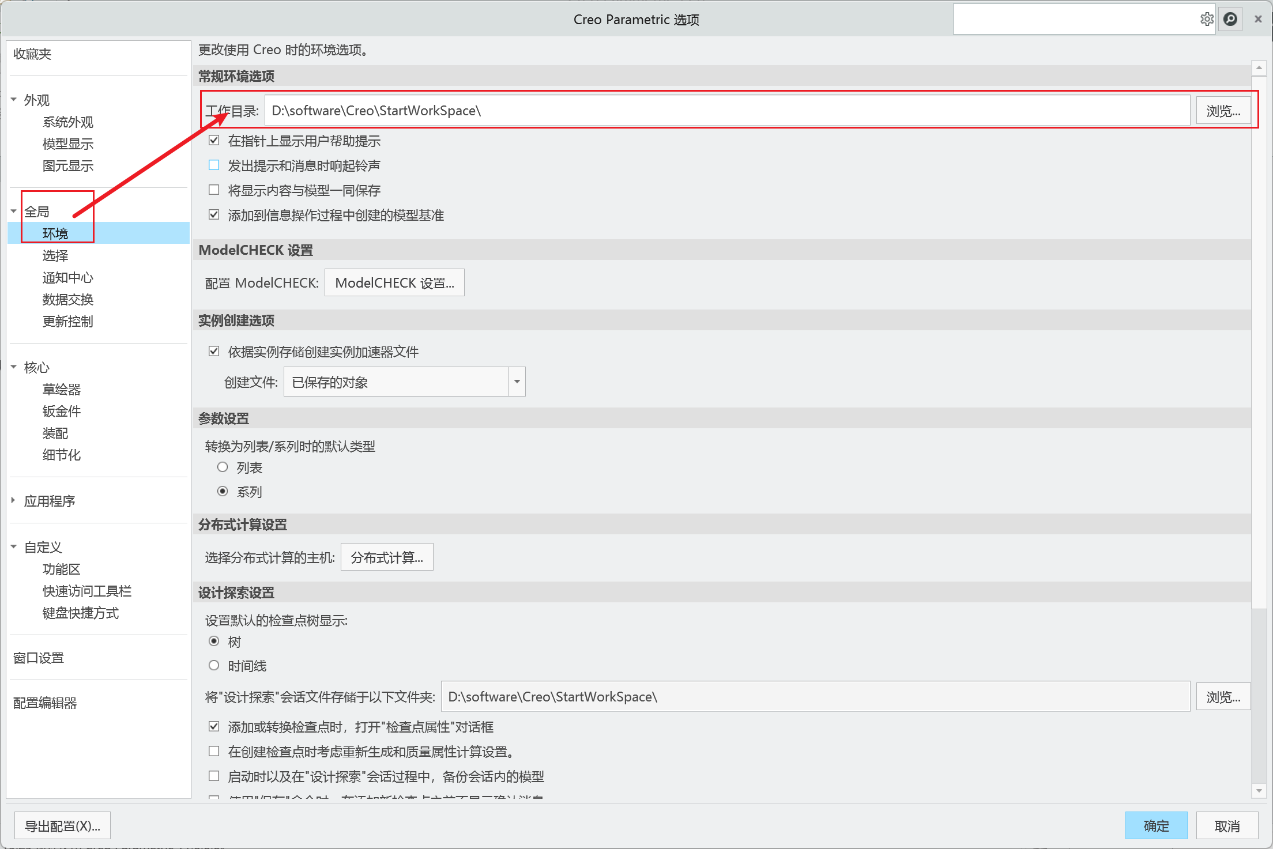This screenshot has width=1273, height=849.
Task: Click 'ModelCHECK 设置...' button
Action: [394, 282]
